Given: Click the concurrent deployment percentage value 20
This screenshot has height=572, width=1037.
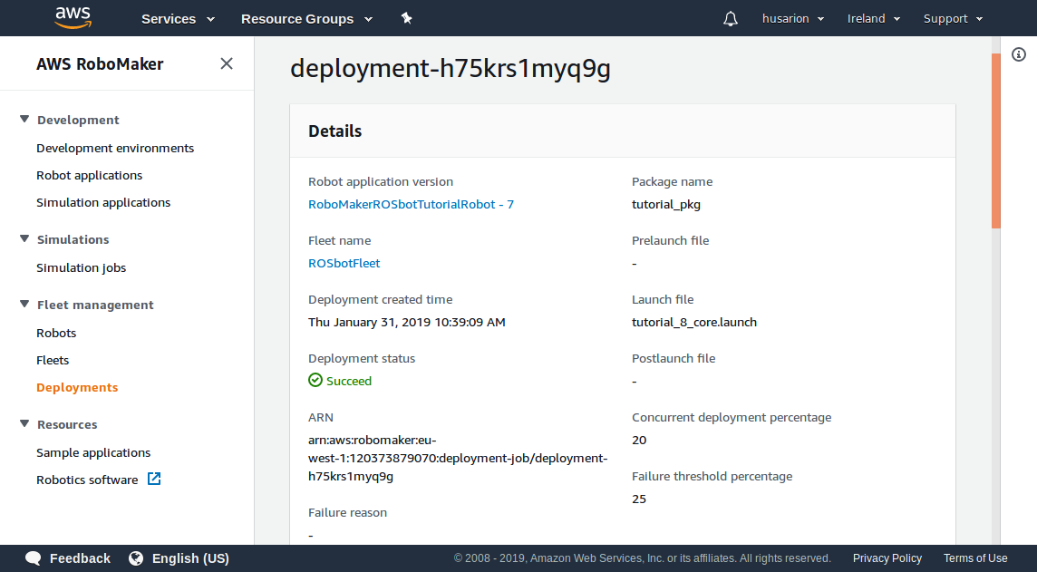Looking at the screenshot, I should [x=639, y=440].
